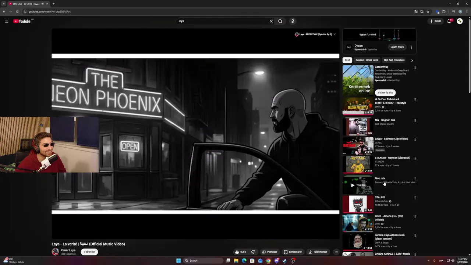Open options for samara zayn Album clean
The image size is (471, 265).
pyautogui.click(x=415, y=236)
